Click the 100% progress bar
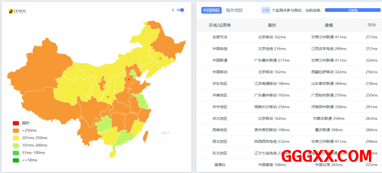Screen dimensions: 382x173 point(353,10)
